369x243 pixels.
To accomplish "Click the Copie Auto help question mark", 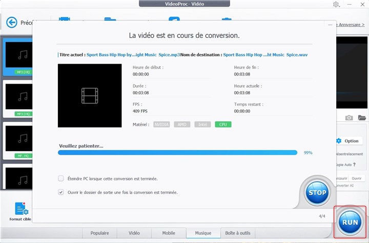I will (x=354, y=165).
